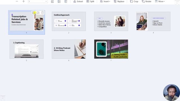Image resolution: width=180 pixels, height=101 pixels.
Task: Open the More options dropdown
Action: (x=160, y=1)
